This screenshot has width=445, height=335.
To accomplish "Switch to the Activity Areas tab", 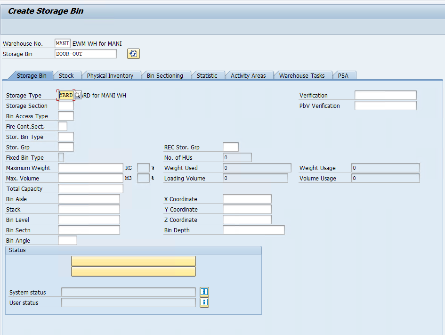I will point(248,75).
